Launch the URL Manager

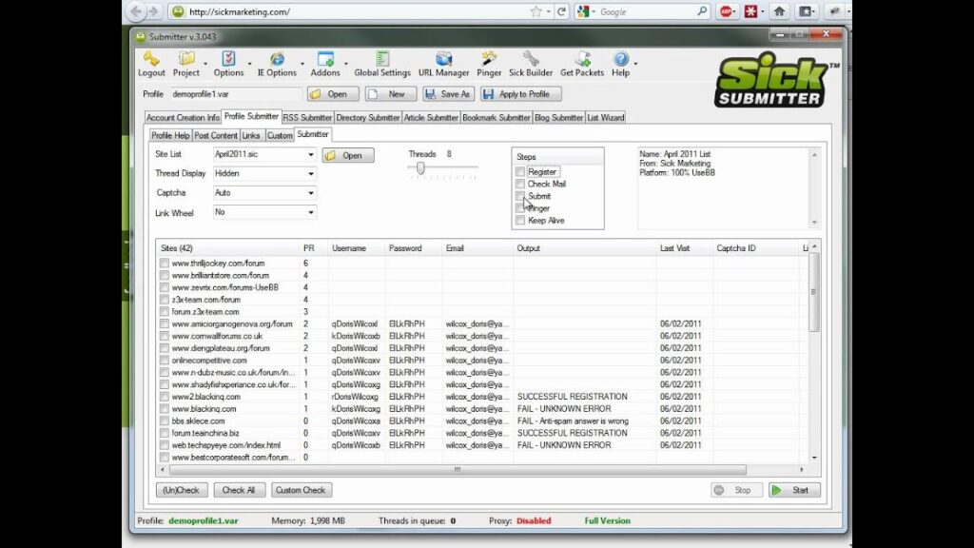pyautogui.click(x=443, y=64)
